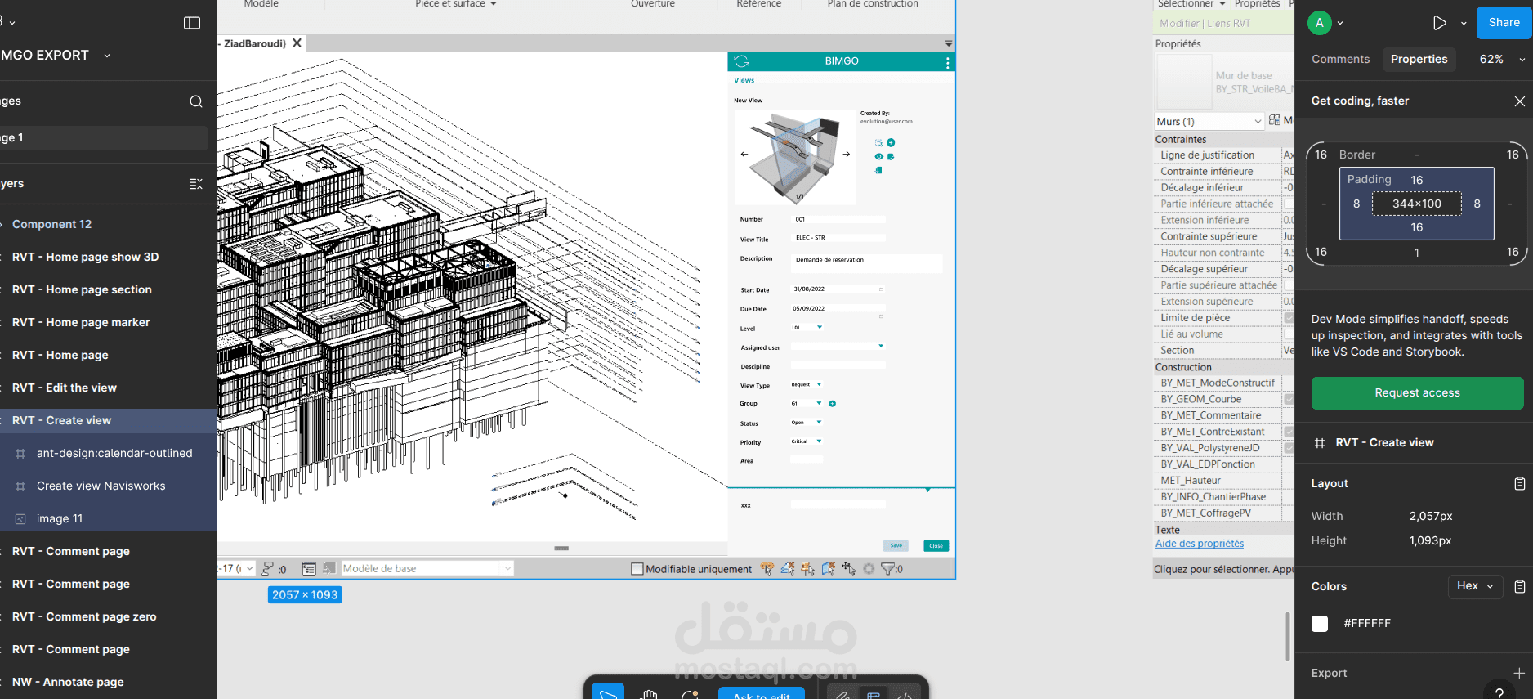Click the Request access button
1533x699 pixels.
[1417, 393]
